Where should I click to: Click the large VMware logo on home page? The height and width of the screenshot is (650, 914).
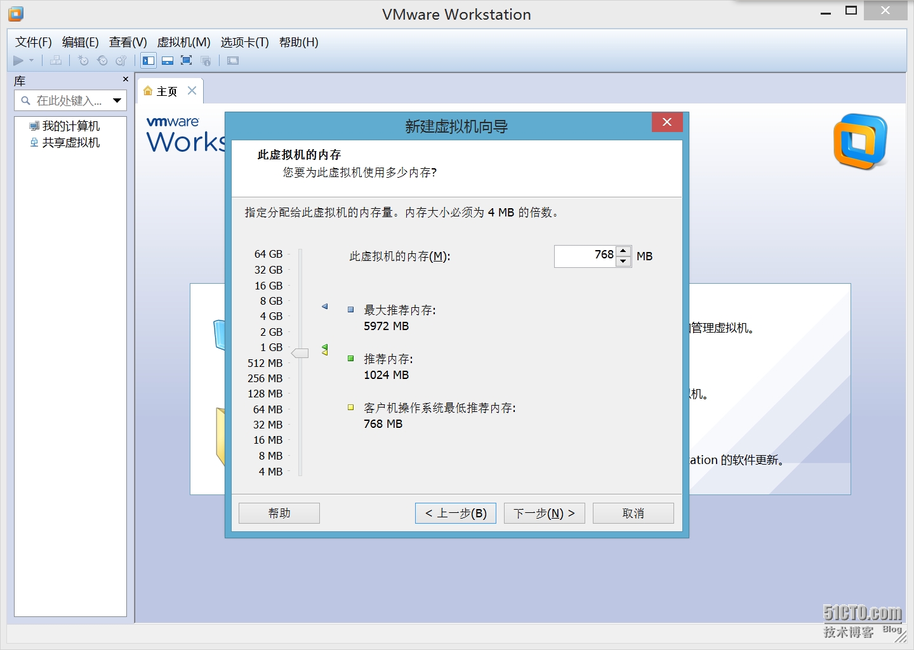pyautogui.click(x=861, y=142)
